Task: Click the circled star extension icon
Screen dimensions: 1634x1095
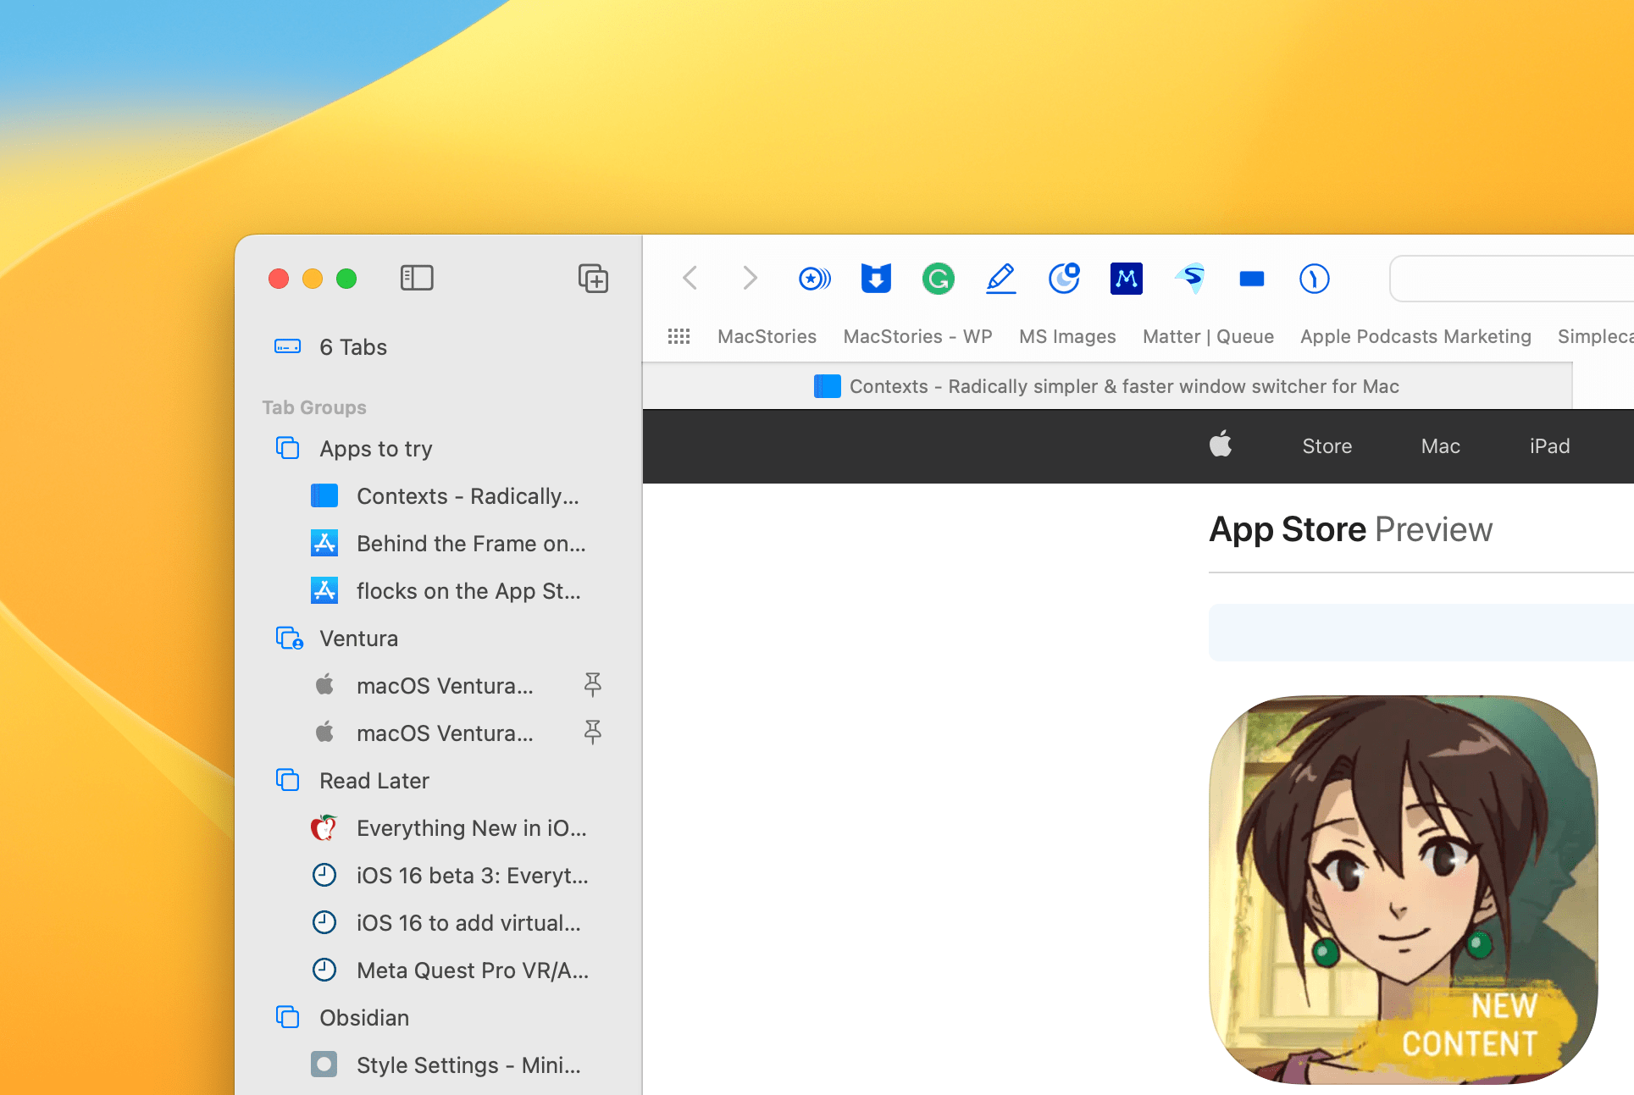Action: click(x=814, y=278)
